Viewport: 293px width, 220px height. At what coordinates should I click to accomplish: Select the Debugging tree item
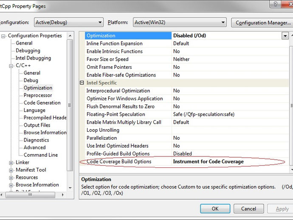(x=28, y=51)
